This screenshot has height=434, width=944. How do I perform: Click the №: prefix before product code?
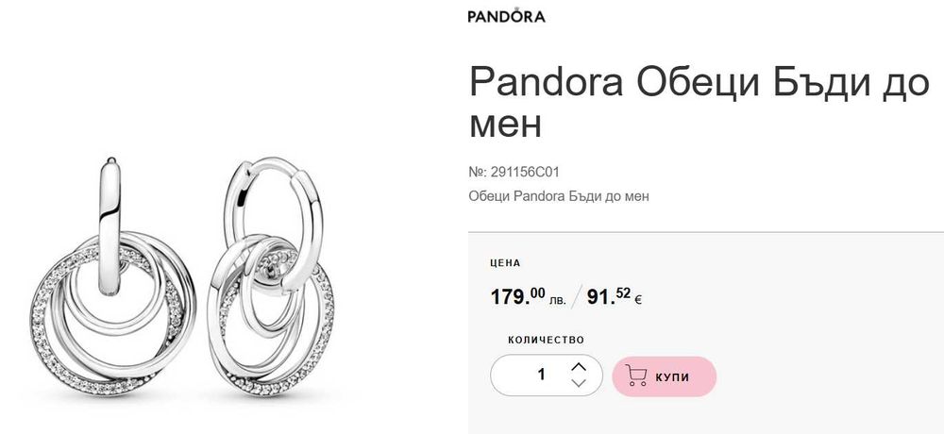478,172
